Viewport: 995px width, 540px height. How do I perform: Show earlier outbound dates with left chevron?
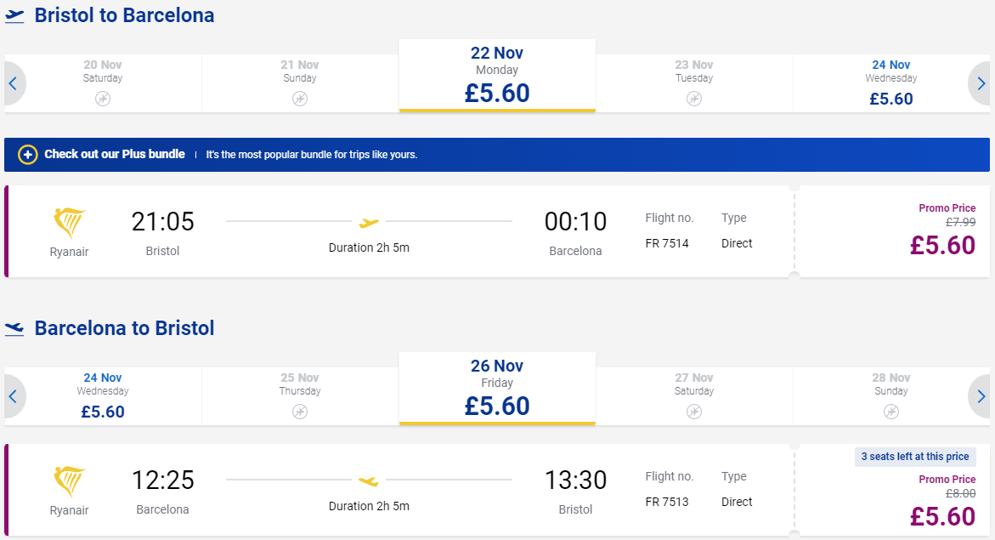[x=14, y=83]
